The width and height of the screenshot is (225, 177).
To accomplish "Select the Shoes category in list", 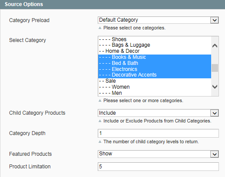I will (x=154, y=39).
